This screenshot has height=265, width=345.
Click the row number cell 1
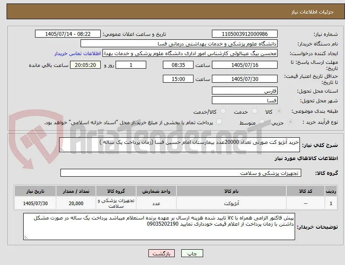[x=331, y=203]
